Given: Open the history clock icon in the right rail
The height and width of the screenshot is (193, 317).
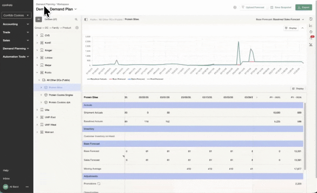Looking at the screenshot, I should pyautogui.click(x=311, y=19).
